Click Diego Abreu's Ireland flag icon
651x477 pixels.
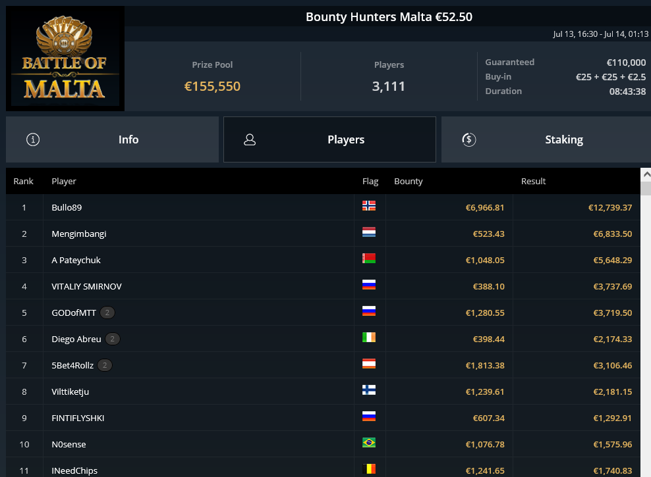coord(369,338)
